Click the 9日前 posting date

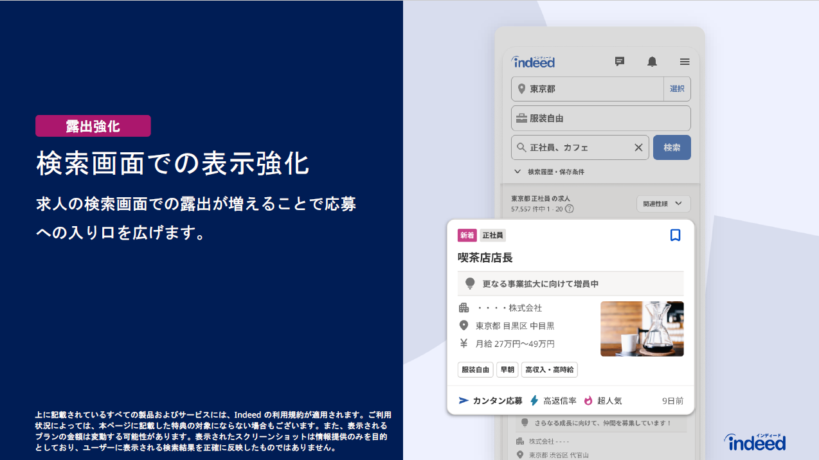click(672, 401)
